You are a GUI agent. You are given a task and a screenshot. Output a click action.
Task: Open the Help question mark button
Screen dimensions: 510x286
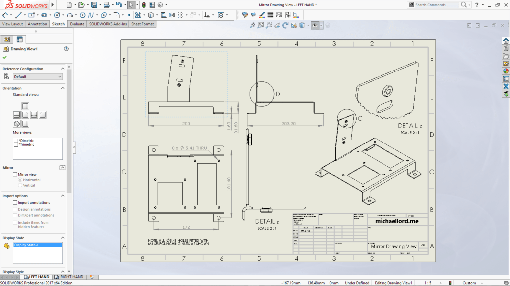(477, 5)
